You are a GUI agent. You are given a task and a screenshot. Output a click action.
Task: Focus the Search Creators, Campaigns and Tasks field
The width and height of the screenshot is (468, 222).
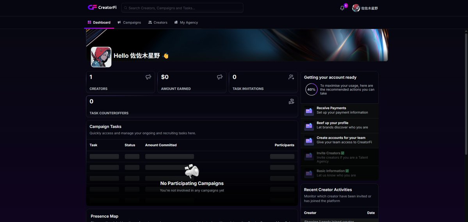point(182,8)
